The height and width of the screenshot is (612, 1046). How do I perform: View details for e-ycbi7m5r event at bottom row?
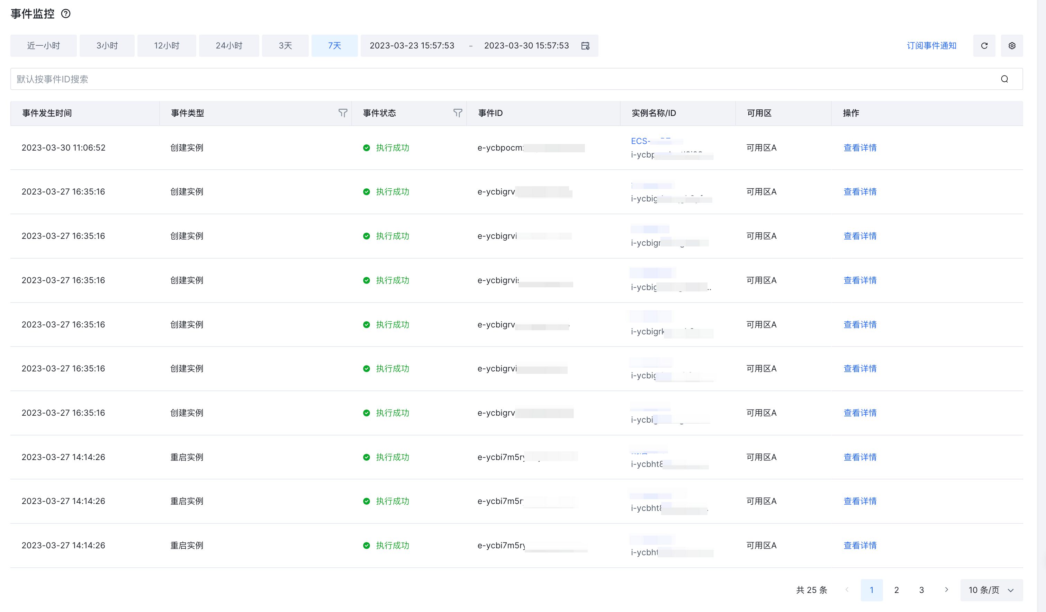860,545
